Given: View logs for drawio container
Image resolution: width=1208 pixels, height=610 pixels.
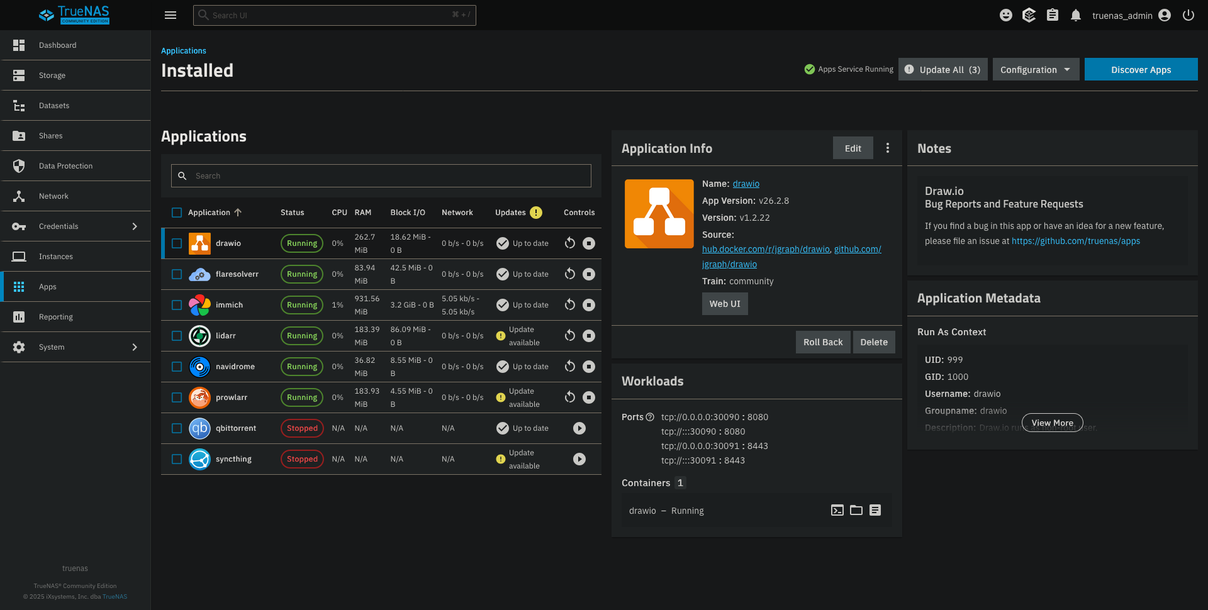Looking at the screenshot, I should [875, 510].
